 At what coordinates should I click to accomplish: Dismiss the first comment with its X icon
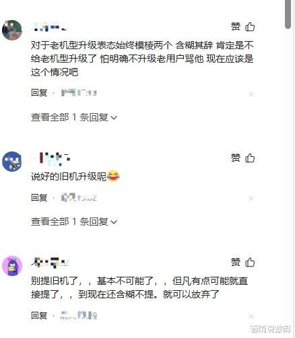251,94
